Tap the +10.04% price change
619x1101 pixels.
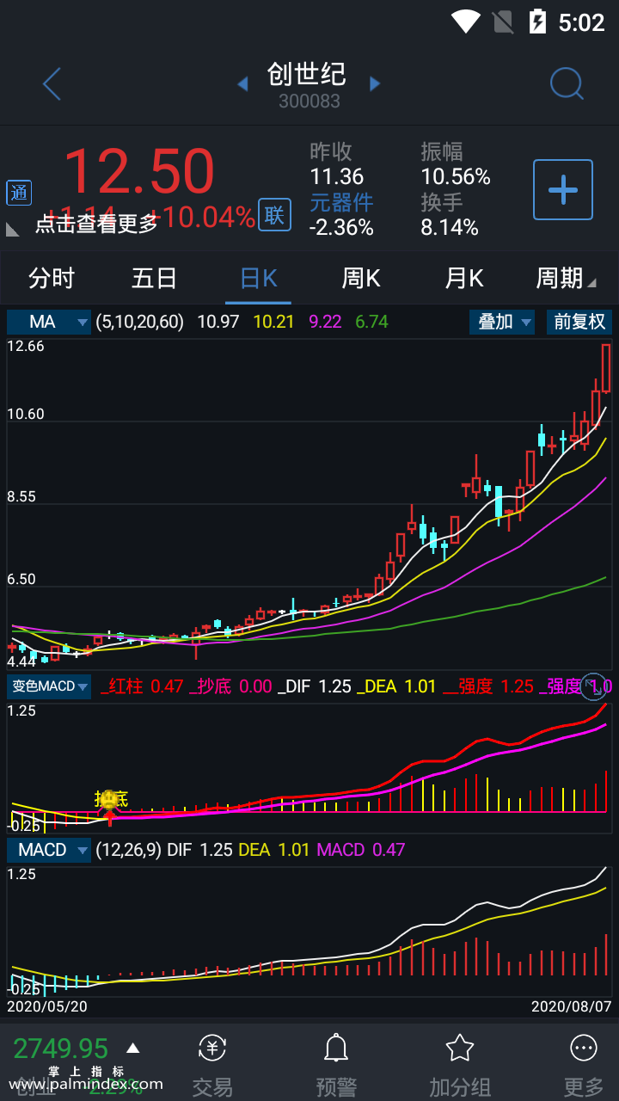202,218
